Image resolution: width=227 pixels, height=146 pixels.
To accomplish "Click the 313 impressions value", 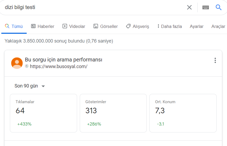I will [x=91, y=111].
